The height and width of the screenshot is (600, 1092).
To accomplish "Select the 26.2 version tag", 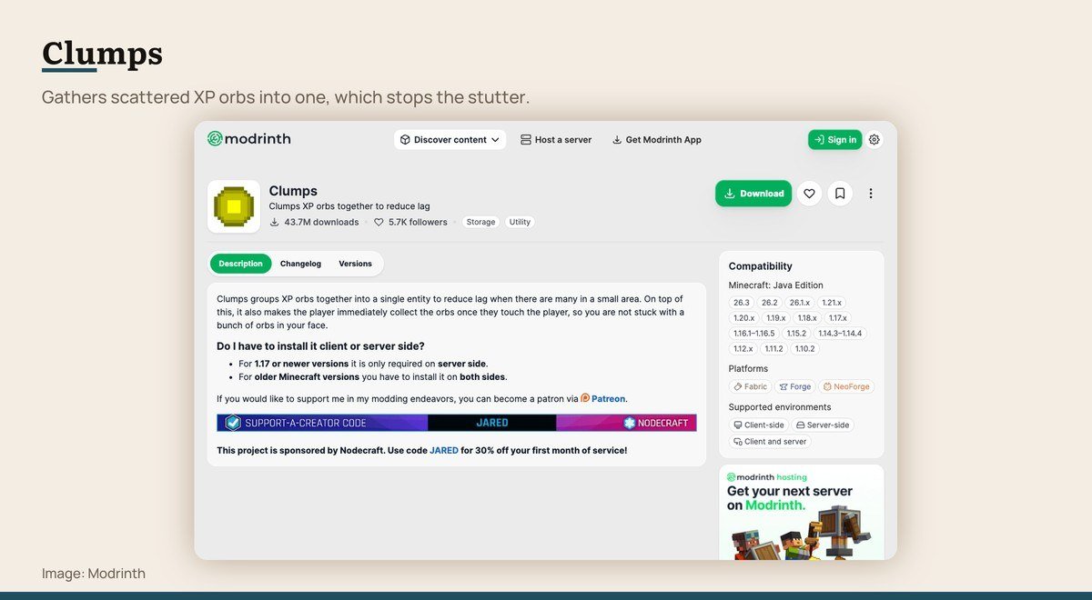I will click(x=770, y=303).
